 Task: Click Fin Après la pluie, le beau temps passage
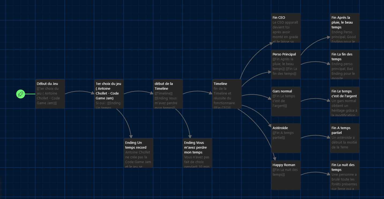coord(345,28)
